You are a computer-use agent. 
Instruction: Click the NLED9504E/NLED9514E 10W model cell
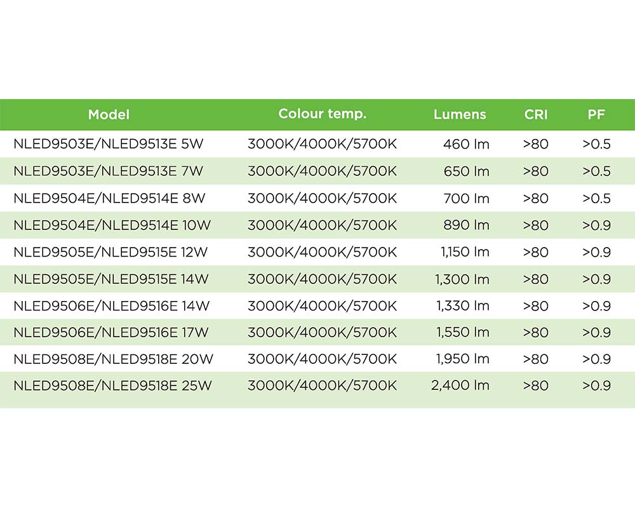[112, 225]
